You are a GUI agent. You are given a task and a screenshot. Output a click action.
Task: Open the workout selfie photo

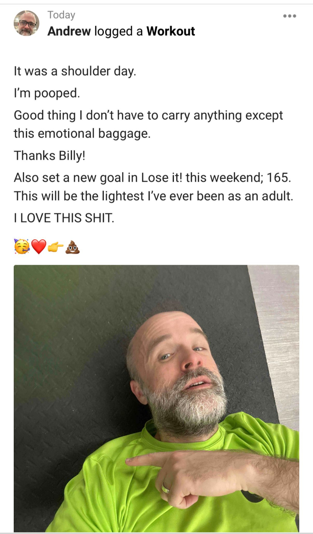point(156,398)
